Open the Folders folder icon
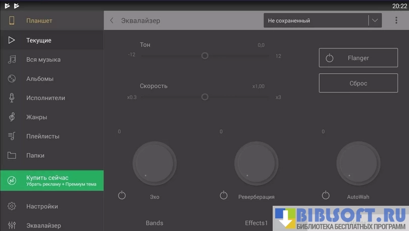This screenshot has width=409, height=231. coord(12,155)
